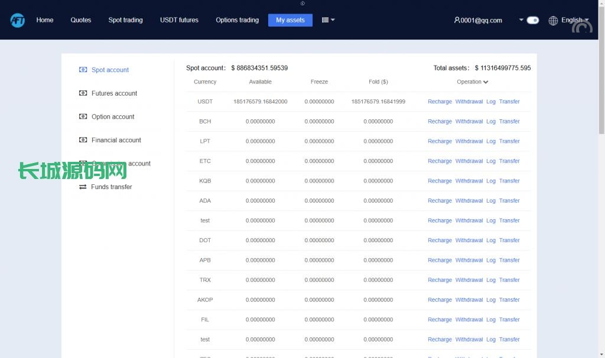
Task: Click the AFT logo icon
Action: 17,20
